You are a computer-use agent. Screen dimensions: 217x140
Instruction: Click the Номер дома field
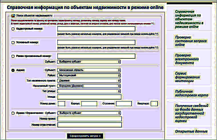[x=61, y=104]
